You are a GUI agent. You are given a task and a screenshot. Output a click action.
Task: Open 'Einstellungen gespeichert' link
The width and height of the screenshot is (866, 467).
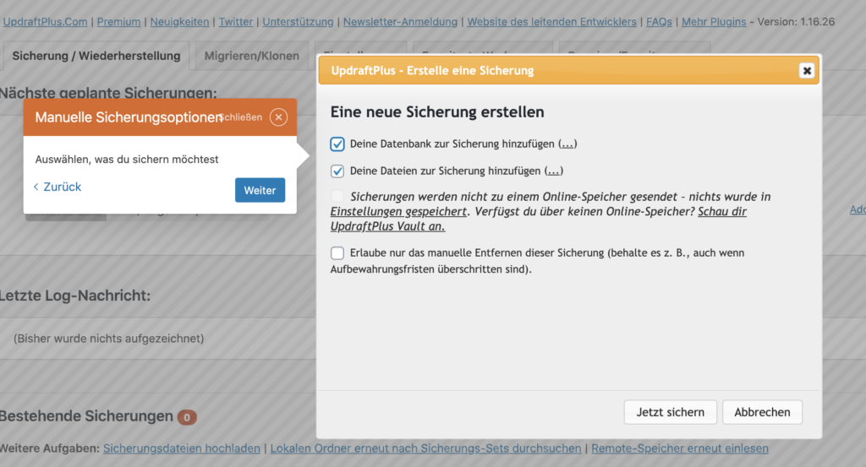click(398, 211)
